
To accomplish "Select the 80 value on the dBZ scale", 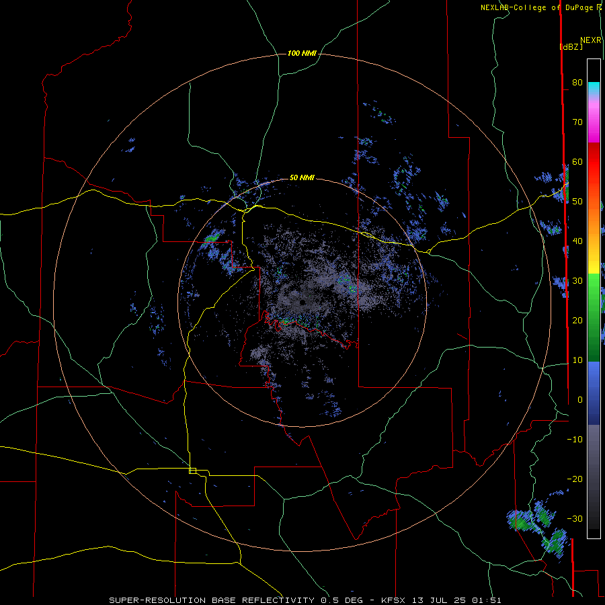I will 577,82.
